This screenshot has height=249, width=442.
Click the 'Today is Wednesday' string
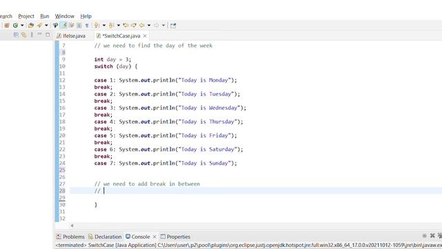209,108
